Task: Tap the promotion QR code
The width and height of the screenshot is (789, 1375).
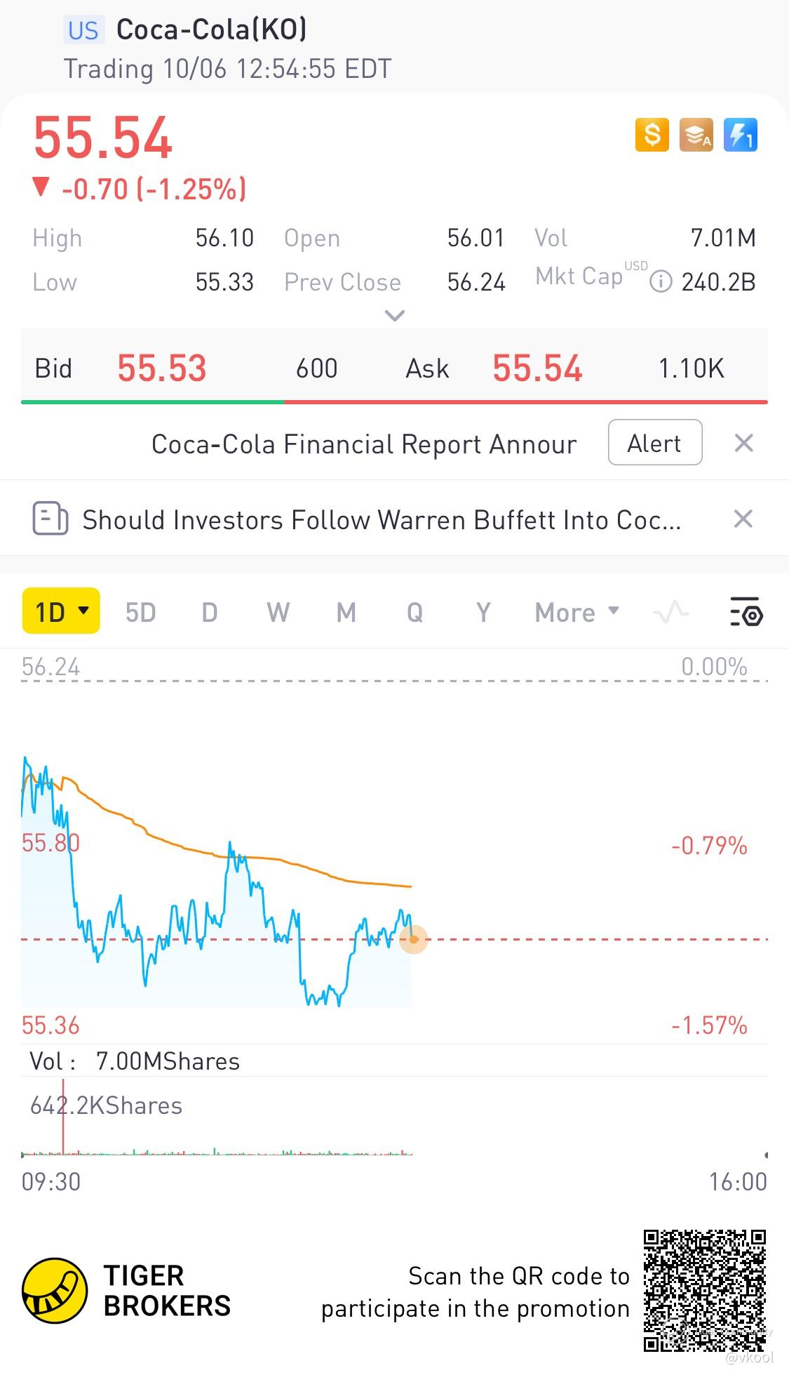Action: pos(704,1290)
